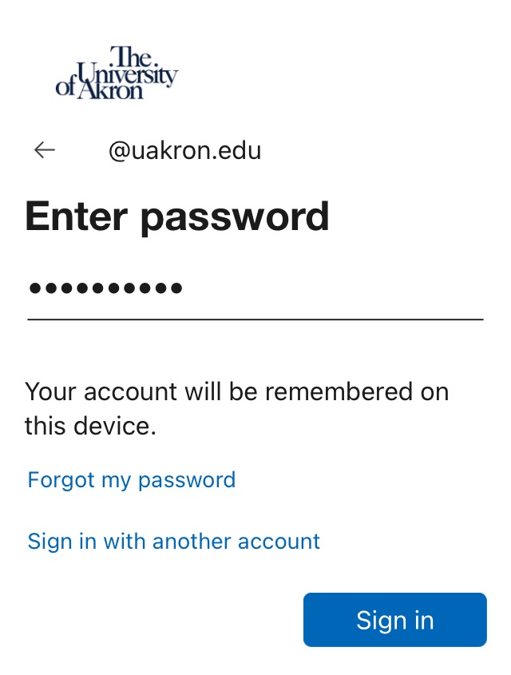The width and height of the screenshot is (511, 675).
Task: Click the back arrow icon
Action: tap(44, 150)
